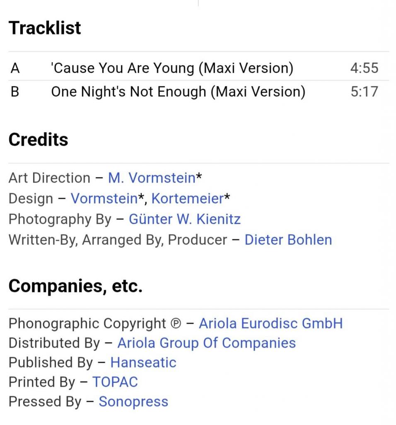The height and width of the screenshot is (425, 396).
Task: Click the 4:55 track duration
Action: point(364,68)
